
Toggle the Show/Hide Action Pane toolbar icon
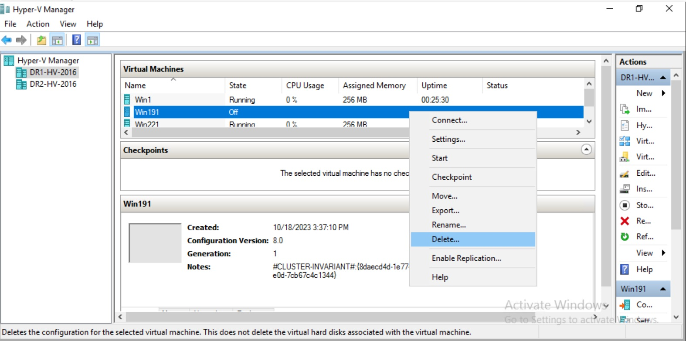(x=92, y=40)
